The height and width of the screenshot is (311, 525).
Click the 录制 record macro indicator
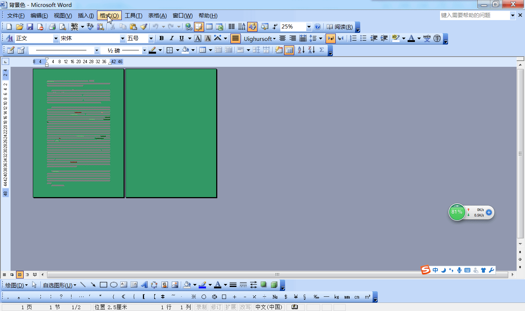pos(201,307)
